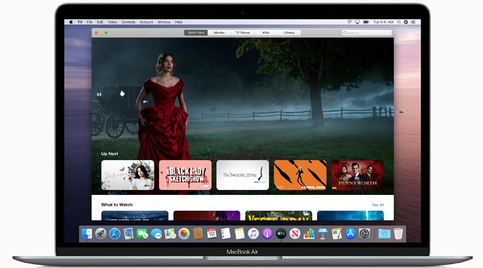Click the Up Next heading

109,154
